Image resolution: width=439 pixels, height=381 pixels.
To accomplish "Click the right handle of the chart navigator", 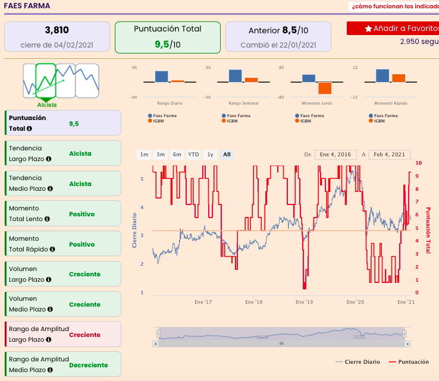I will tap(404, 333).
